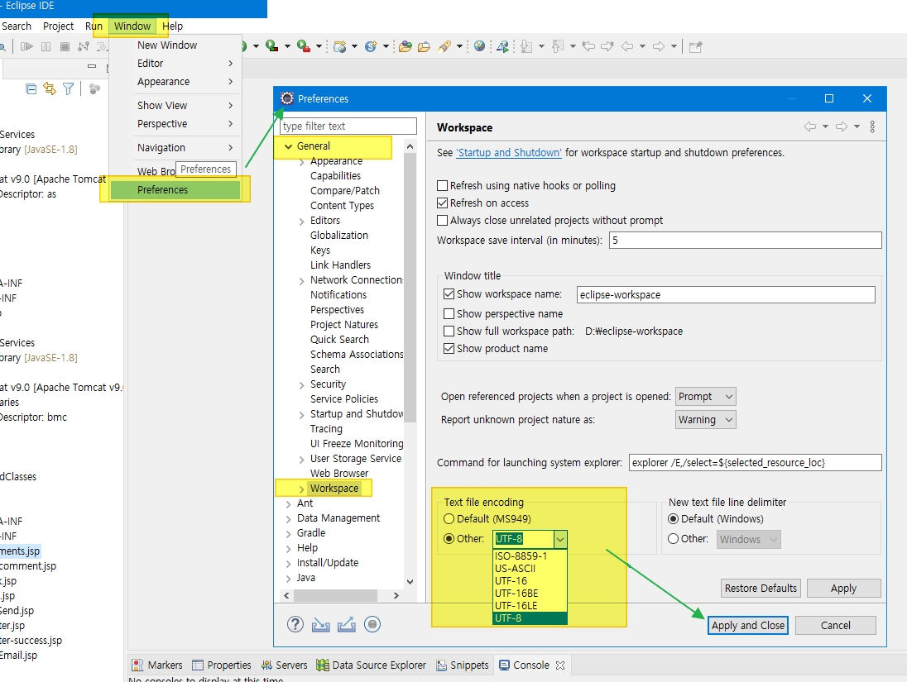Click the Suspend icon in main toolbar

coord(46,46)
